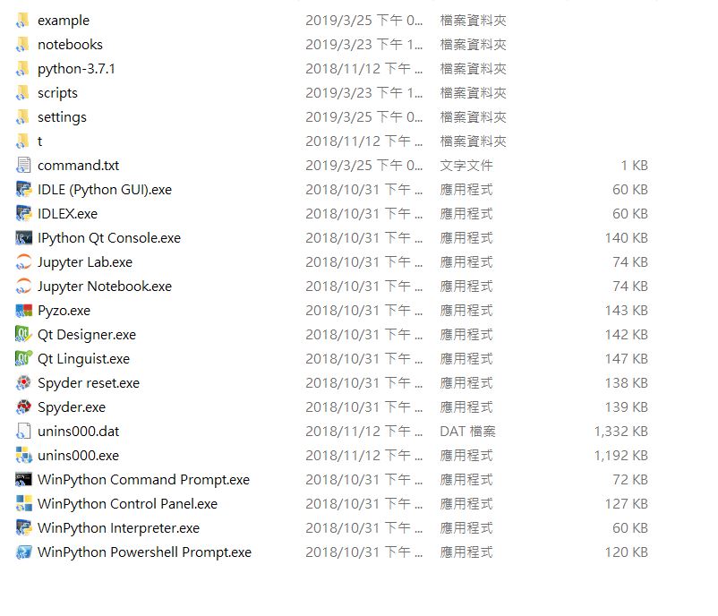Select the file name Spyder reset.exe
Screen dimensions: 718x616
point(89,383)
